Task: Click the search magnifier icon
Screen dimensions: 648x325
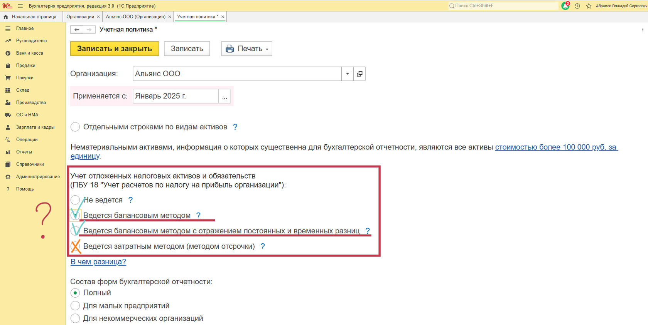Action: [452, 6]
